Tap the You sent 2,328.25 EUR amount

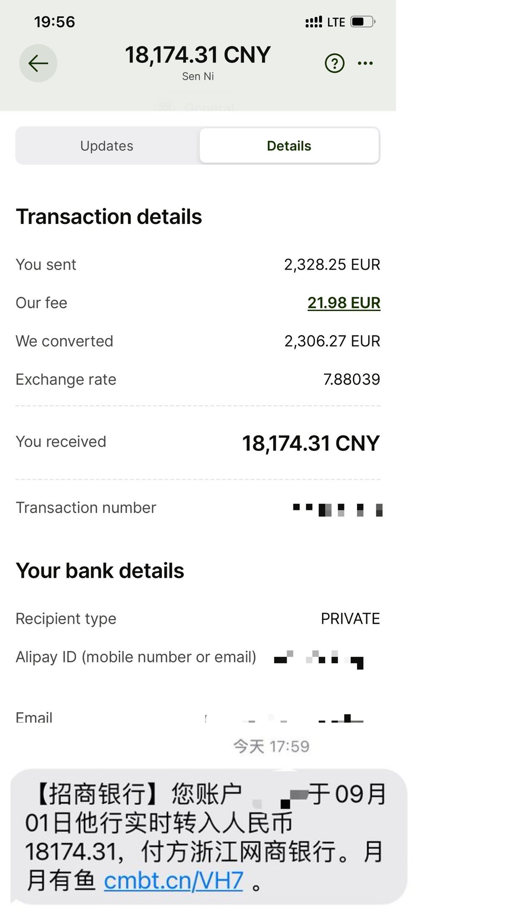point(332,265)
